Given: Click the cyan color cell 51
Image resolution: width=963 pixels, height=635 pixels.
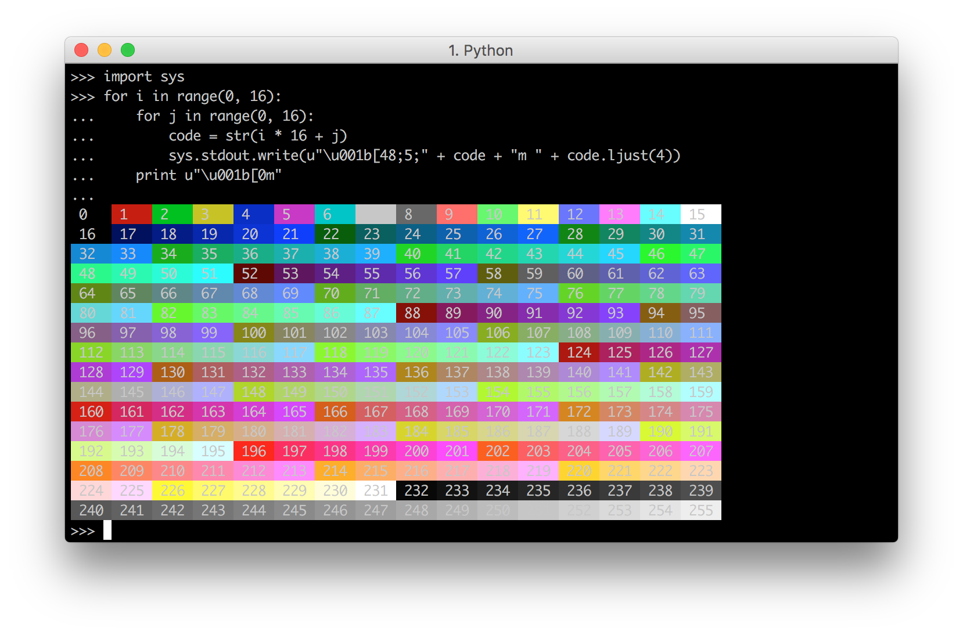Looking at the screenshot, I should pos(213,273).
